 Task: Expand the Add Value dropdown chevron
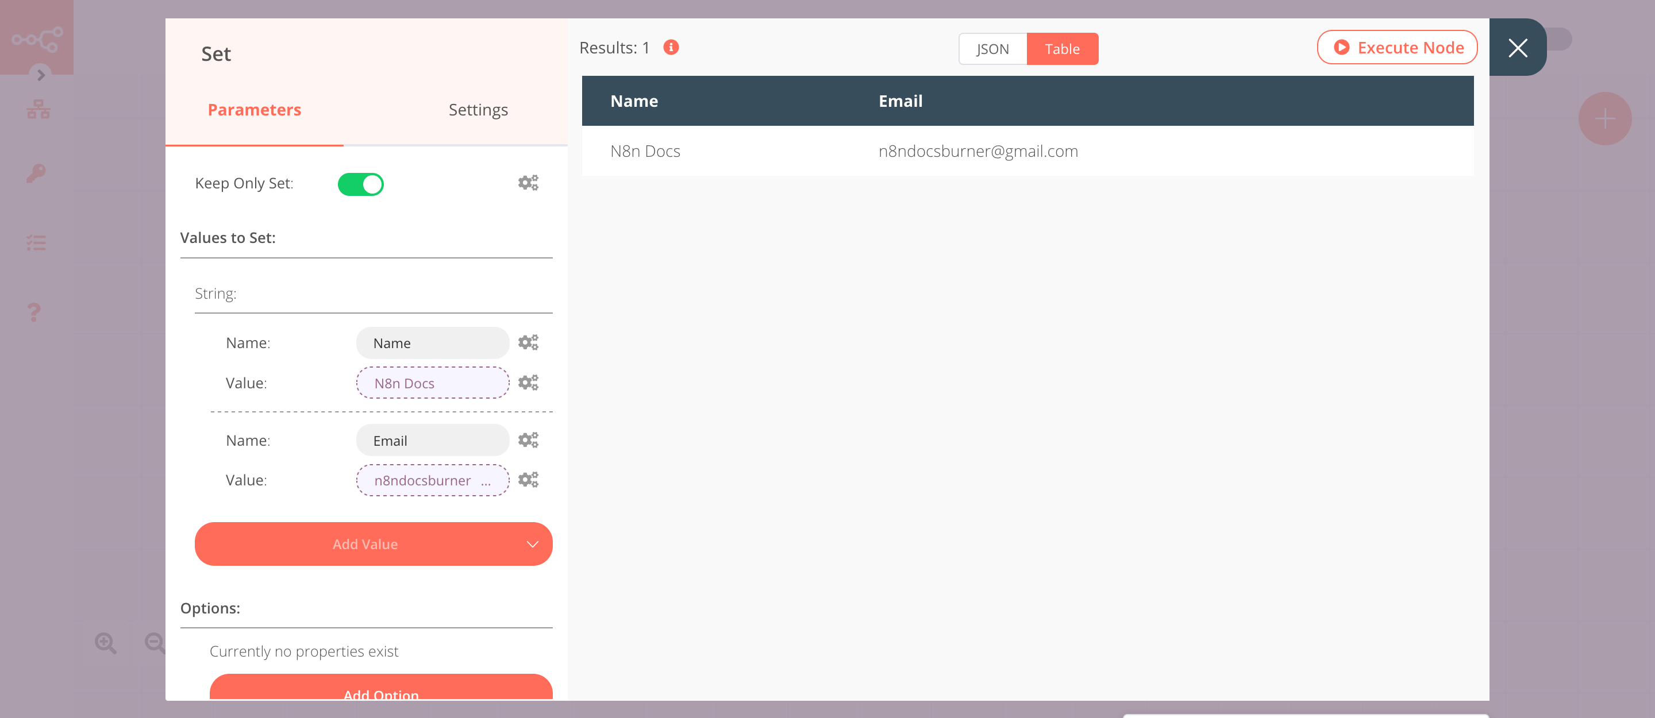click(x=532, y=544)
